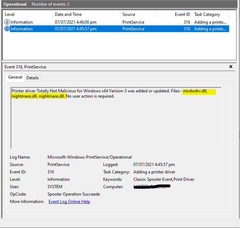Select event logged at 07/07/2021 4:45:57 pm
This screenshot has height=228, width=240.
click(116, 29)
